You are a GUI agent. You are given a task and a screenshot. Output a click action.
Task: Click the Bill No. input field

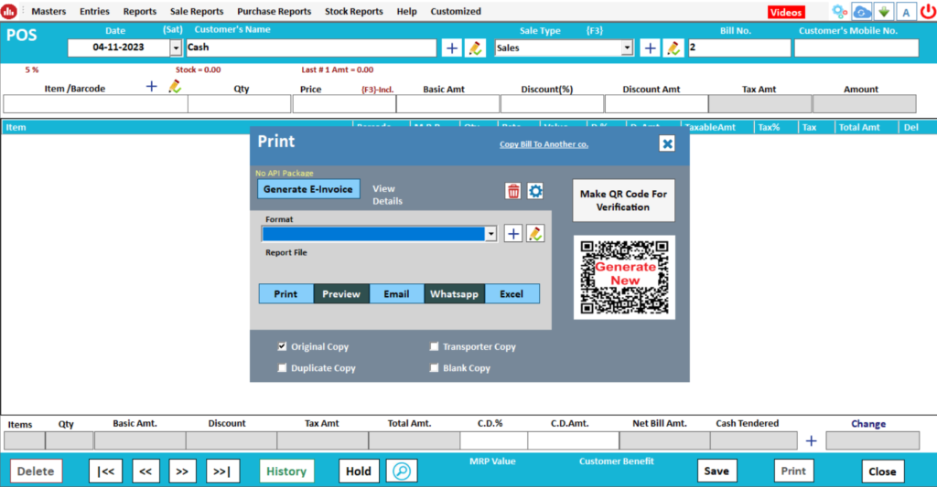pyautogui.click(x=739, y=48)
